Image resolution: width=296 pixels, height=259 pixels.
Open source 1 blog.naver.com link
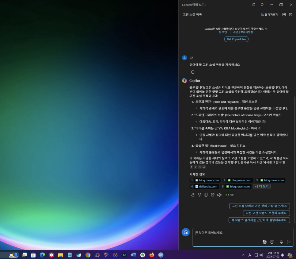(205, 180)
